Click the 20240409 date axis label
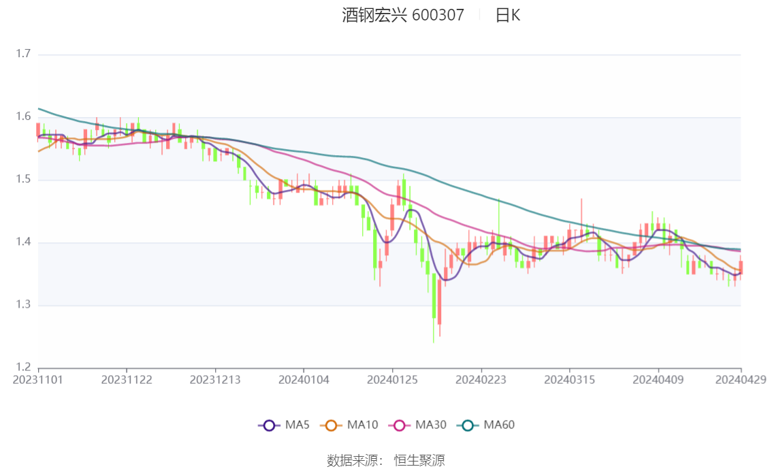Viewport: 772px width, 469px height. click(658, 380)
